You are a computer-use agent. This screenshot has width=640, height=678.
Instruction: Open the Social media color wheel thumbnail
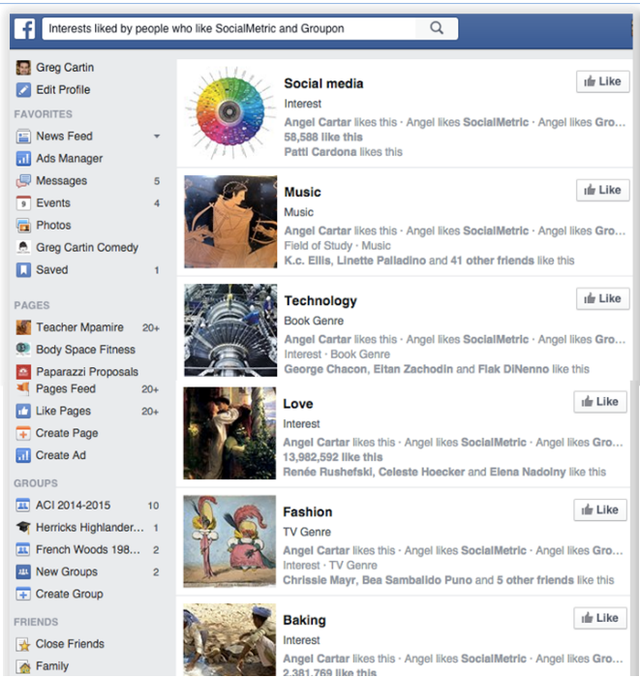pos(230,113)
